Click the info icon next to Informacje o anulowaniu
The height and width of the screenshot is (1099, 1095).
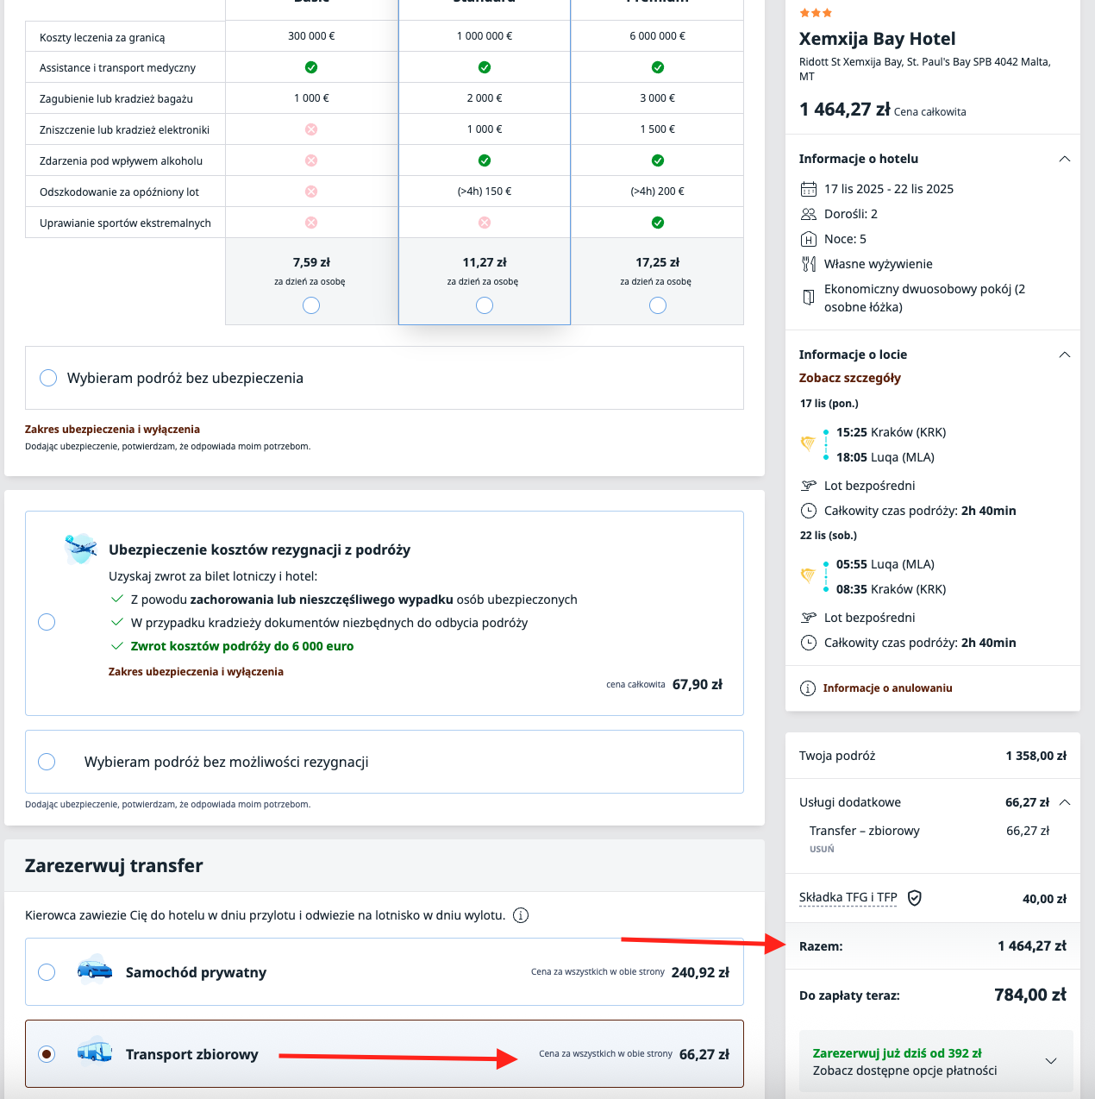pyautogui.click(x=808, y=688)
